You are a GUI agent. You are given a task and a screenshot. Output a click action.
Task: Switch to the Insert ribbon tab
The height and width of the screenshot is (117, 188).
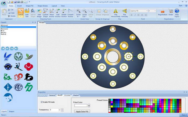tap(19, 6)
